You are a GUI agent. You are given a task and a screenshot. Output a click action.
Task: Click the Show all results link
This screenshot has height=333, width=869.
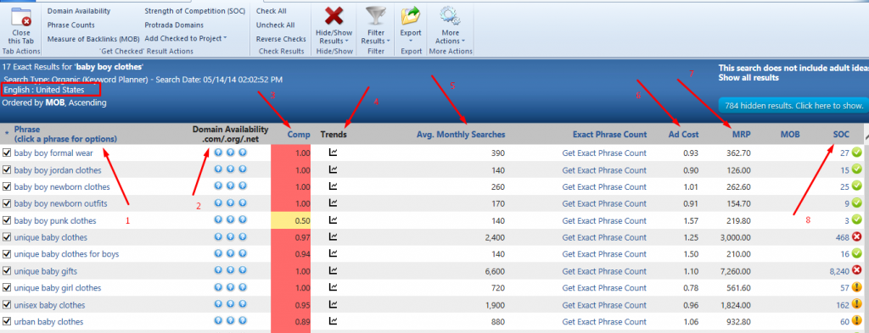pyautogui.click(x=748, y=77)
